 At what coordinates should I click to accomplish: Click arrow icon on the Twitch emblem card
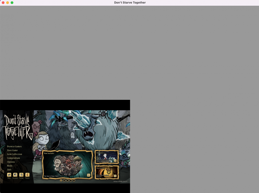115,176
